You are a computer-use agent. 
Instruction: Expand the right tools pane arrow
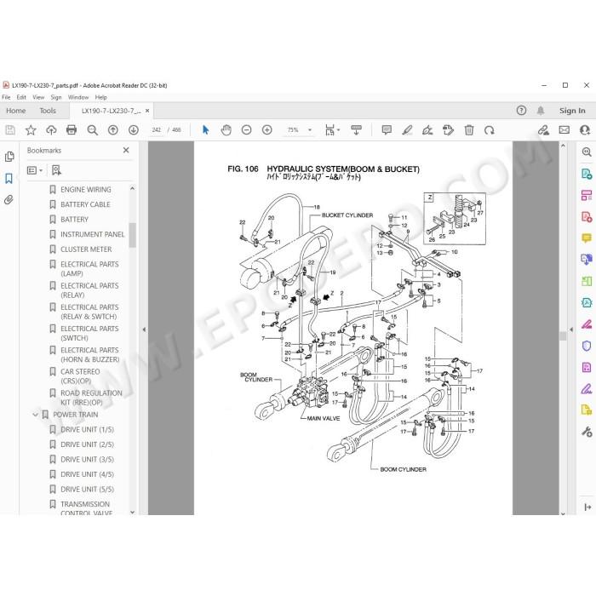[x=571, y=330]
